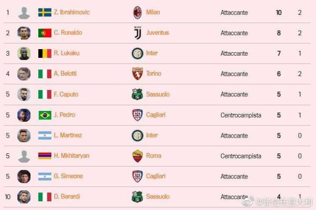Click the Swedish flag beside Ibrahimovic
Image resolution: width=316 pixels, height=210 pixels.
[x=45, y=12]
